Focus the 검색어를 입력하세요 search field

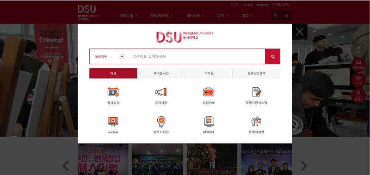point(197,56)
